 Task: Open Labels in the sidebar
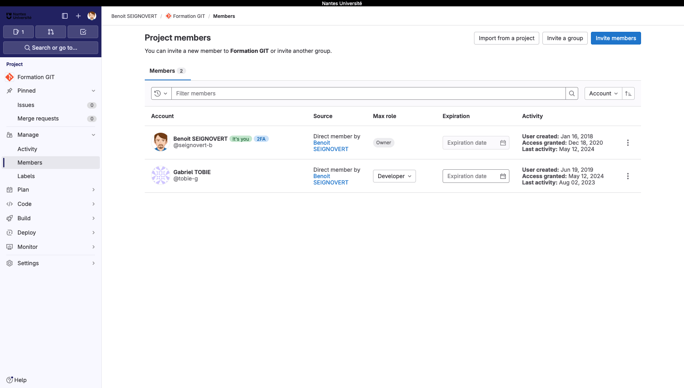(51, 176)
